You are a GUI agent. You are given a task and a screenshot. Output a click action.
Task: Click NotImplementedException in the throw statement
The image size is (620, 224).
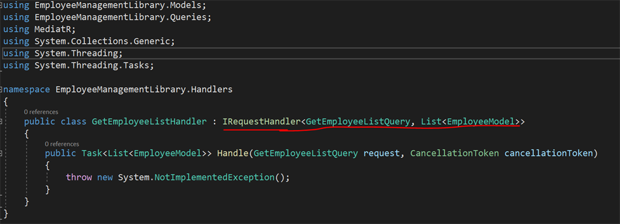coord(214,177)
